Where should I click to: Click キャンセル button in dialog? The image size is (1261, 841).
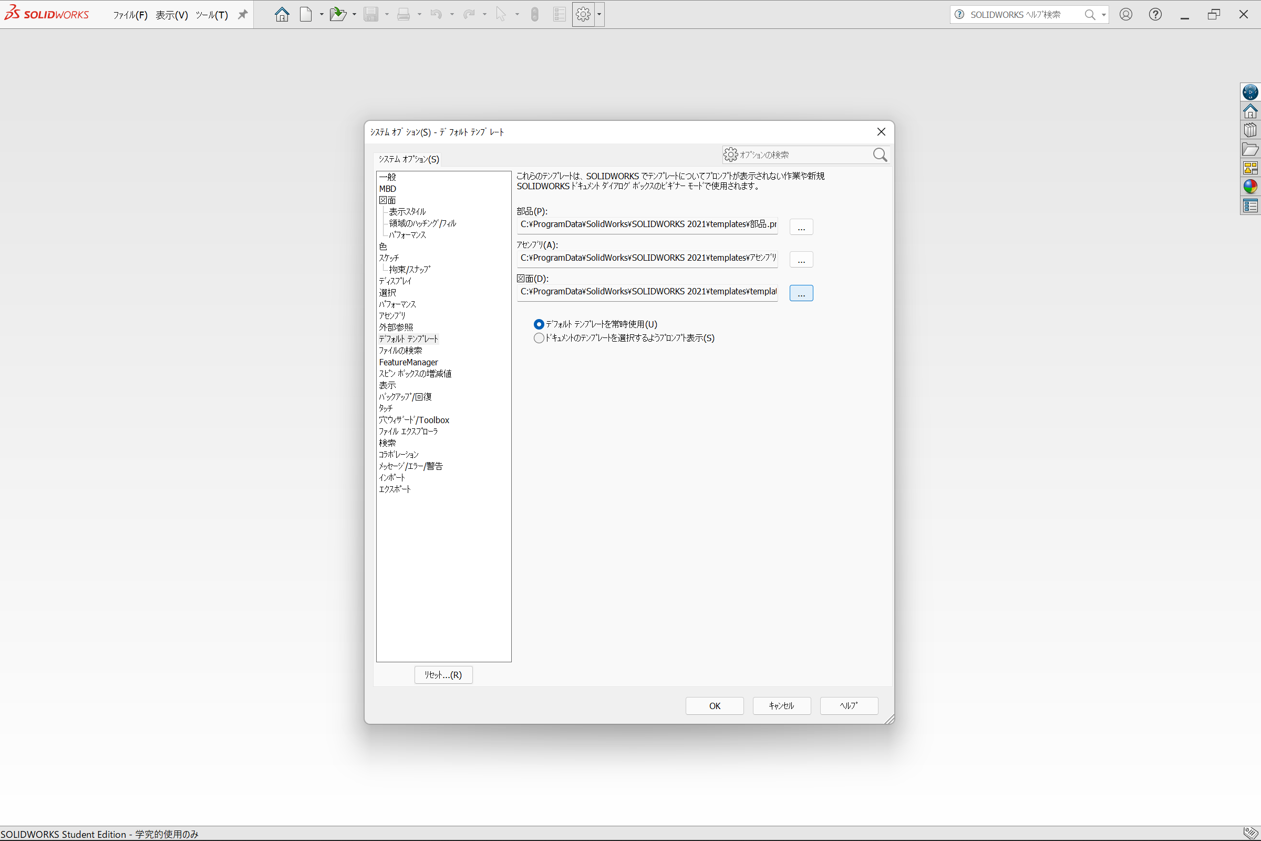(782, 706)
